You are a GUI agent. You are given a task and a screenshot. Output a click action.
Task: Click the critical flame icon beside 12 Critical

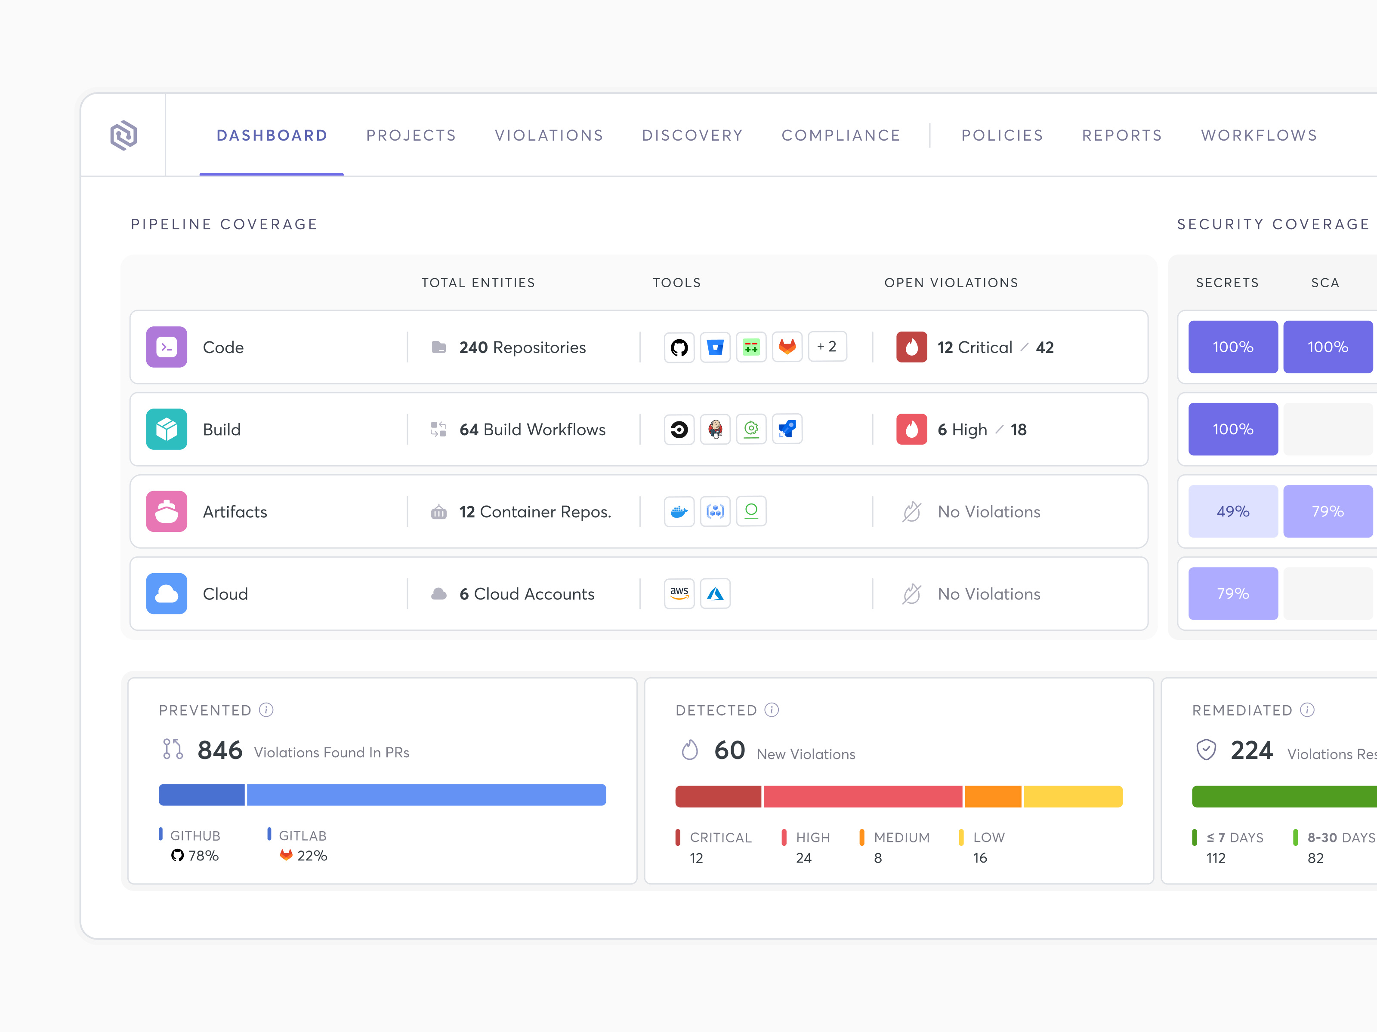911,347
